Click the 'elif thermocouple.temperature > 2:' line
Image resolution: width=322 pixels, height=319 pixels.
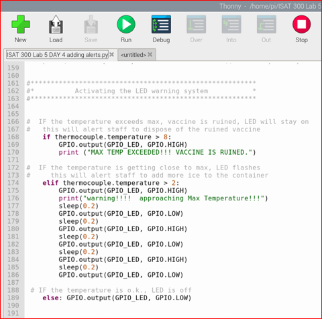[x=111, y=183]
